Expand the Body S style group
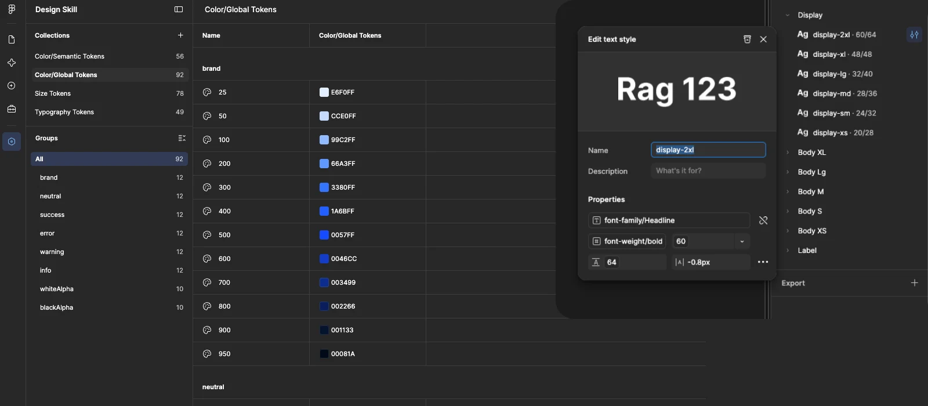This screenshot has width=928, height=406. coord(787,211)
